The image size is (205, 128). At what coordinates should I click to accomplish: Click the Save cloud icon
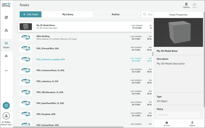(x=194, y=4)
